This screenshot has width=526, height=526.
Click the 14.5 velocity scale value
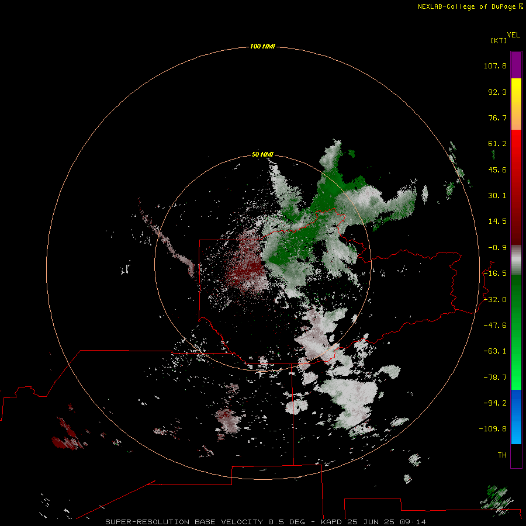(x=497, y=222)
